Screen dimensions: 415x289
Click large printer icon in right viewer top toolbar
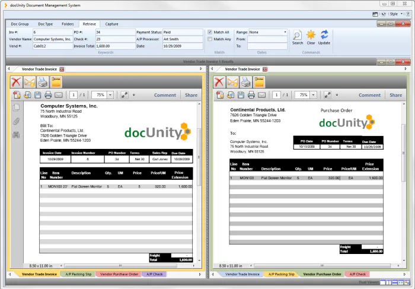coord(245,82)
